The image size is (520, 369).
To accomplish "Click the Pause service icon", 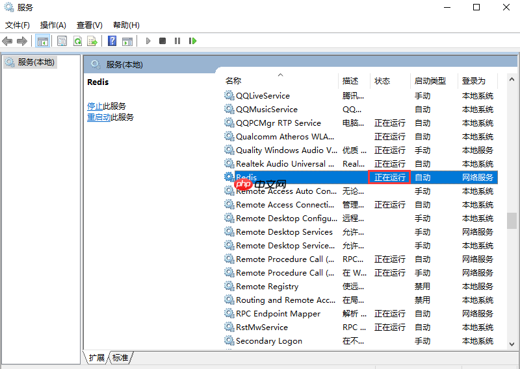I will [177, 41].
